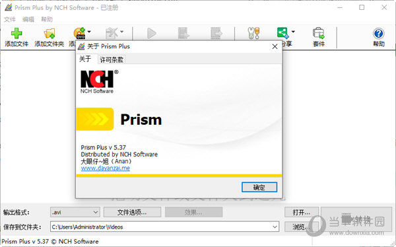Click the 'Prism Plus v 5.37' dialog text
Viewport: 396px width, 247px height.
[104, 147]
